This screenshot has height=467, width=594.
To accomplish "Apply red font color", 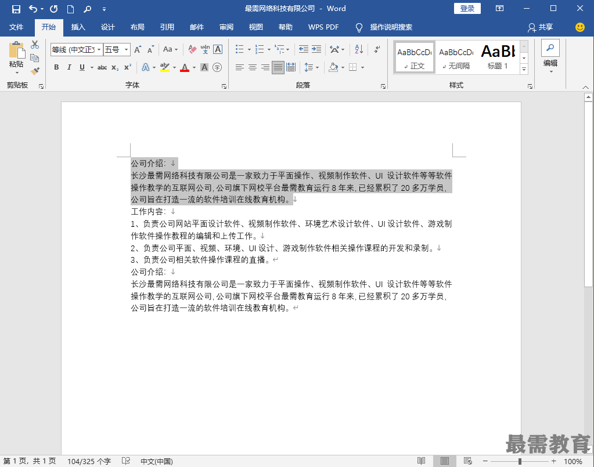I will [x=185, y=67].
